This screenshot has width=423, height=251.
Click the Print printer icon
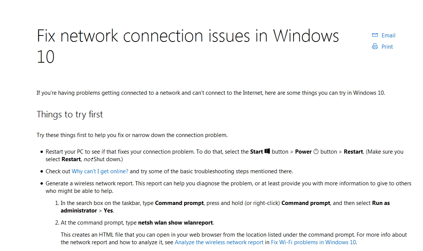click(x=375, y=46)
